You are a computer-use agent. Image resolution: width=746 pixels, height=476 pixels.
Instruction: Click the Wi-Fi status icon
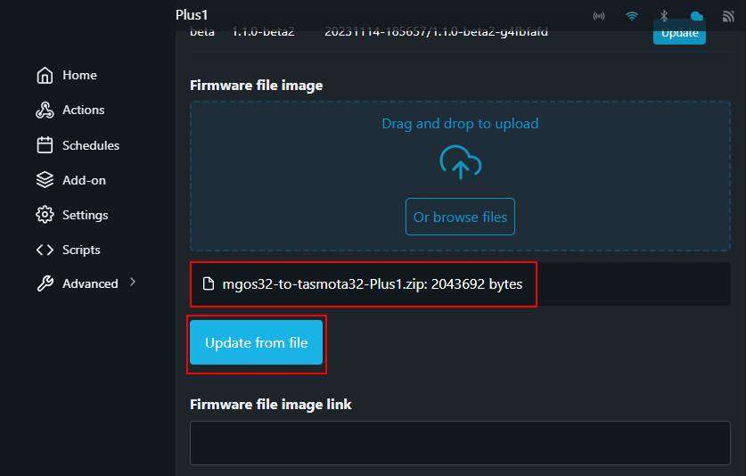point(632,16)
